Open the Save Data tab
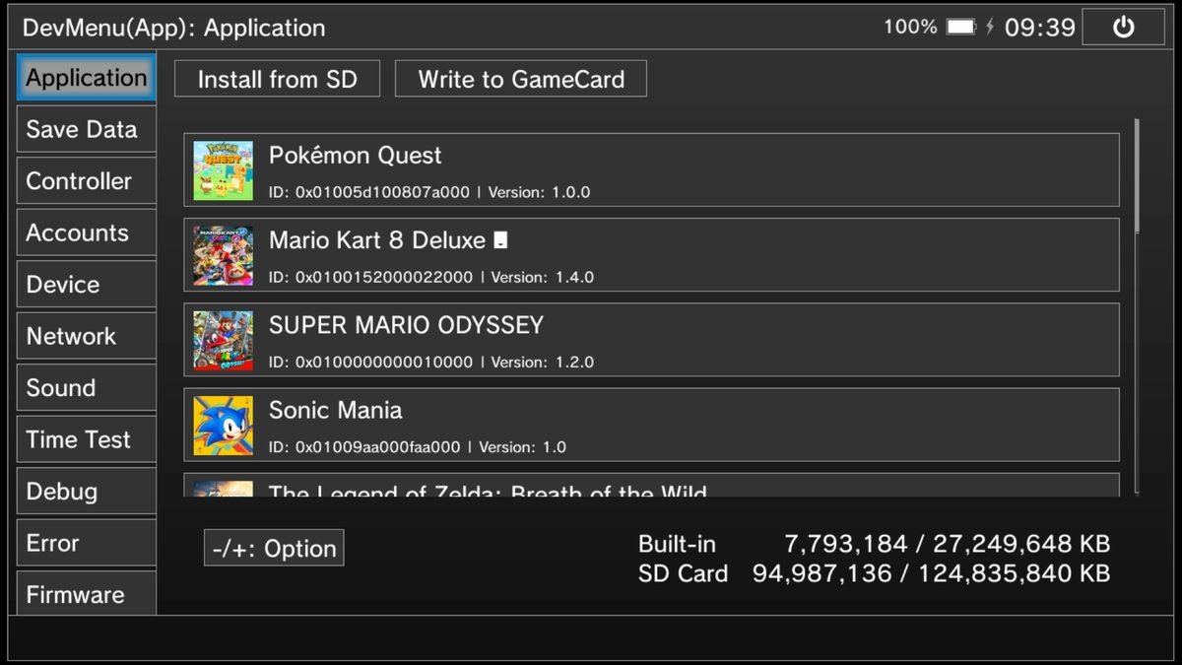This screenshot has height=665, width=1182. [86, 129]
